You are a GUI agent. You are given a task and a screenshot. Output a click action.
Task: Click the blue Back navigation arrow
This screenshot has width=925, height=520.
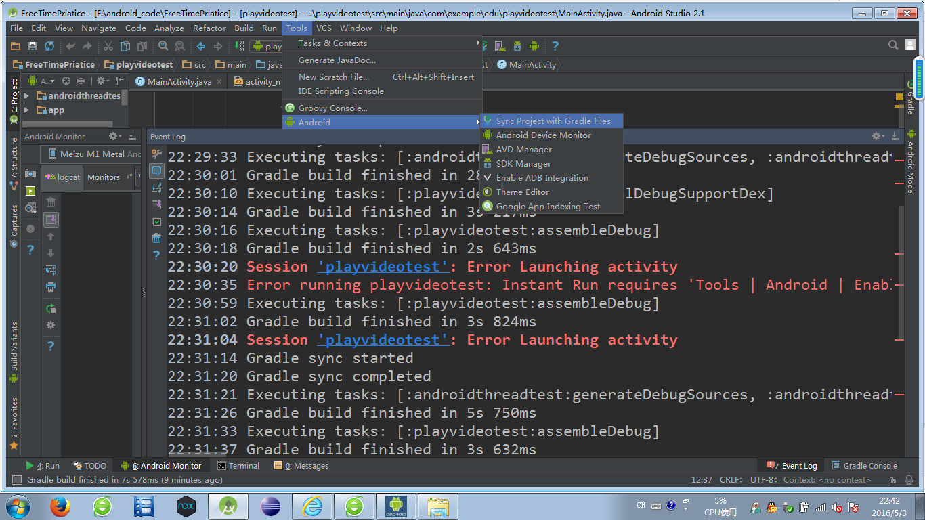(x=201, y=46)
